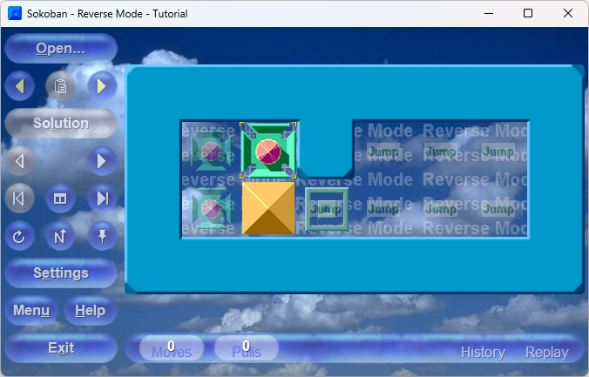The image size is (589, 377).
Task: Click the clipboard paste icon
Action: [x=60, y=85]
